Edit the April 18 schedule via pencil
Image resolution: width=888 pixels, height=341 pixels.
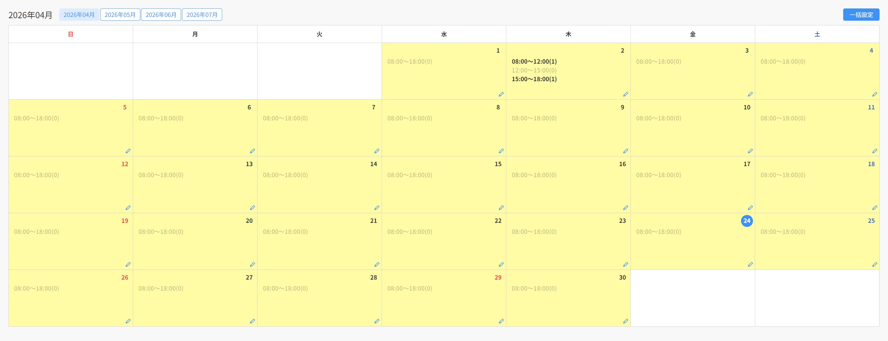click(875, 207)
